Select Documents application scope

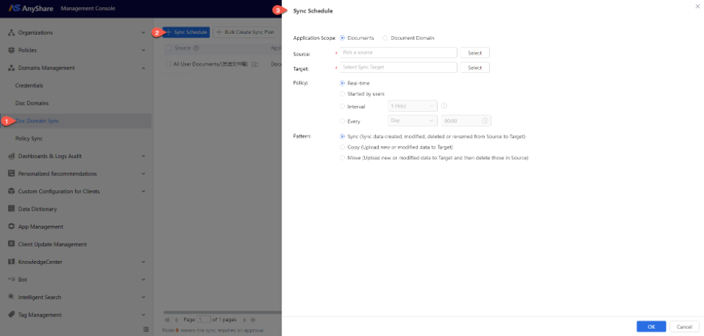coord(343,38)
